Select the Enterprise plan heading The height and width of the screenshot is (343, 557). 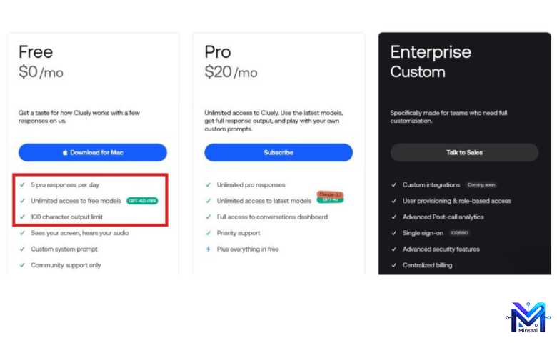pyautogui.click(x=431, y=52)
